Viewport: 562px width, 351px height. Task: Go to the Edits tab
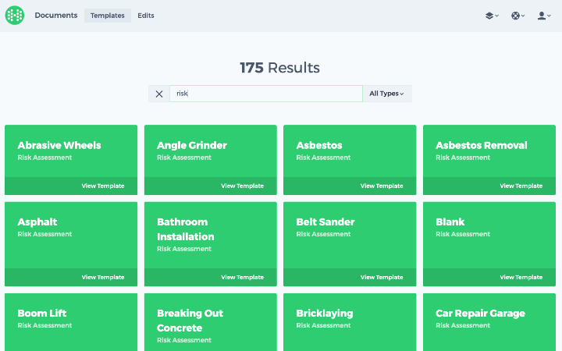146,16
